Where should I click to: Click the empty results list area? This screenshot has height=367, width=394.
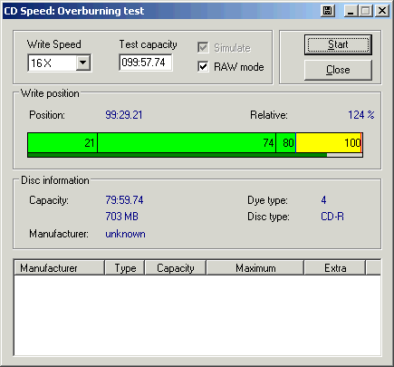tap(197, 315)
